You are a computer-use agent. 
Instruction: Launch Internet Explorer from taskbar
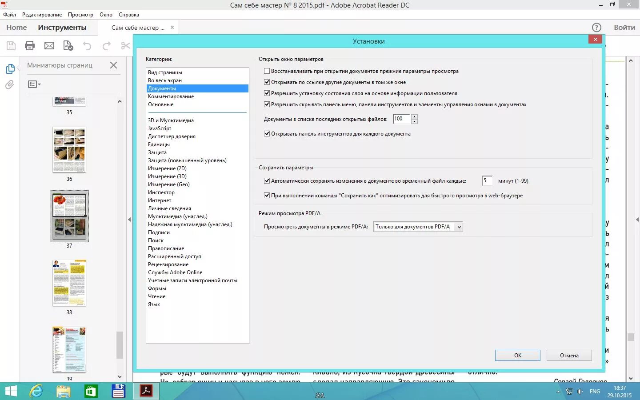point(36,391)
